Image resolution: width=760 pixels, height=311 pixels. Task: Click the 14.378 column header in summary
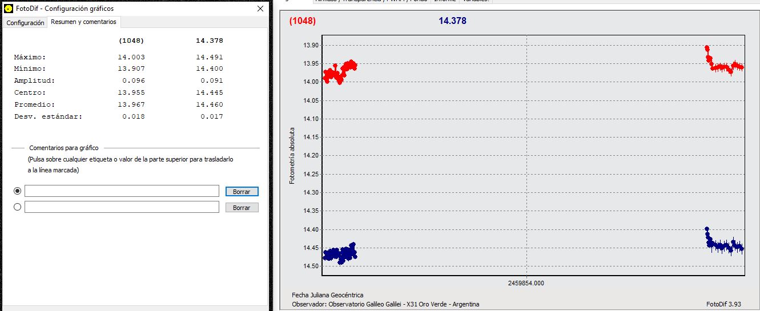[209, 41]
